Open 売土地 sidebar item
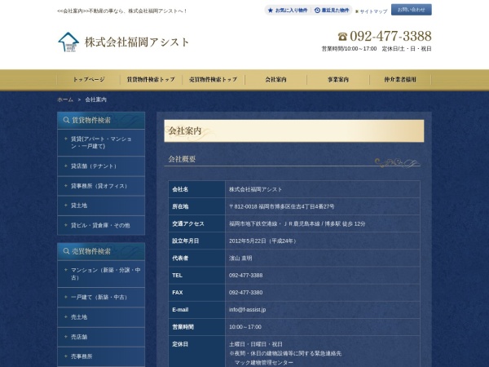This screenshot has width=489, height=367. coord(101,317)
